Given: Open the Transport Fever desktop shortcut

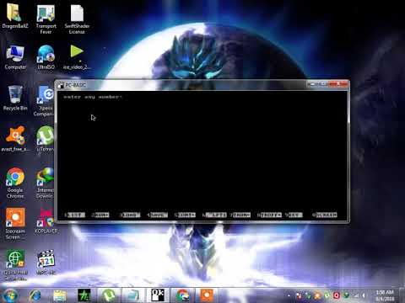Looking at the screenshot, I should [46, 19].
